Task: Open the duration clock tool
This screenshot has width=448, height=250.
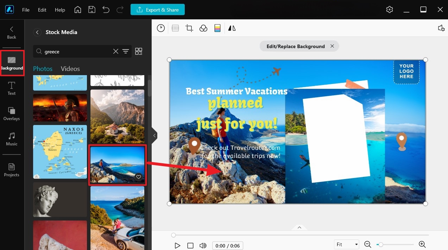Action: coord(161,28)
